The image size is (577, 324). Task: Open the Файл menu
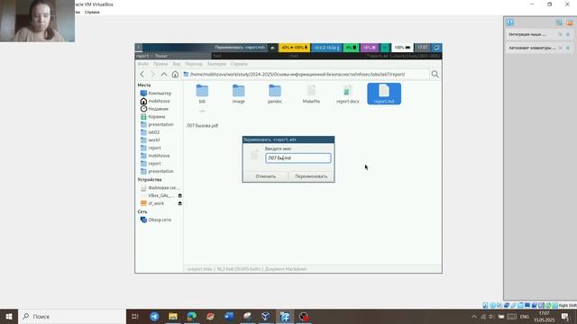click(x=142, y=64)
